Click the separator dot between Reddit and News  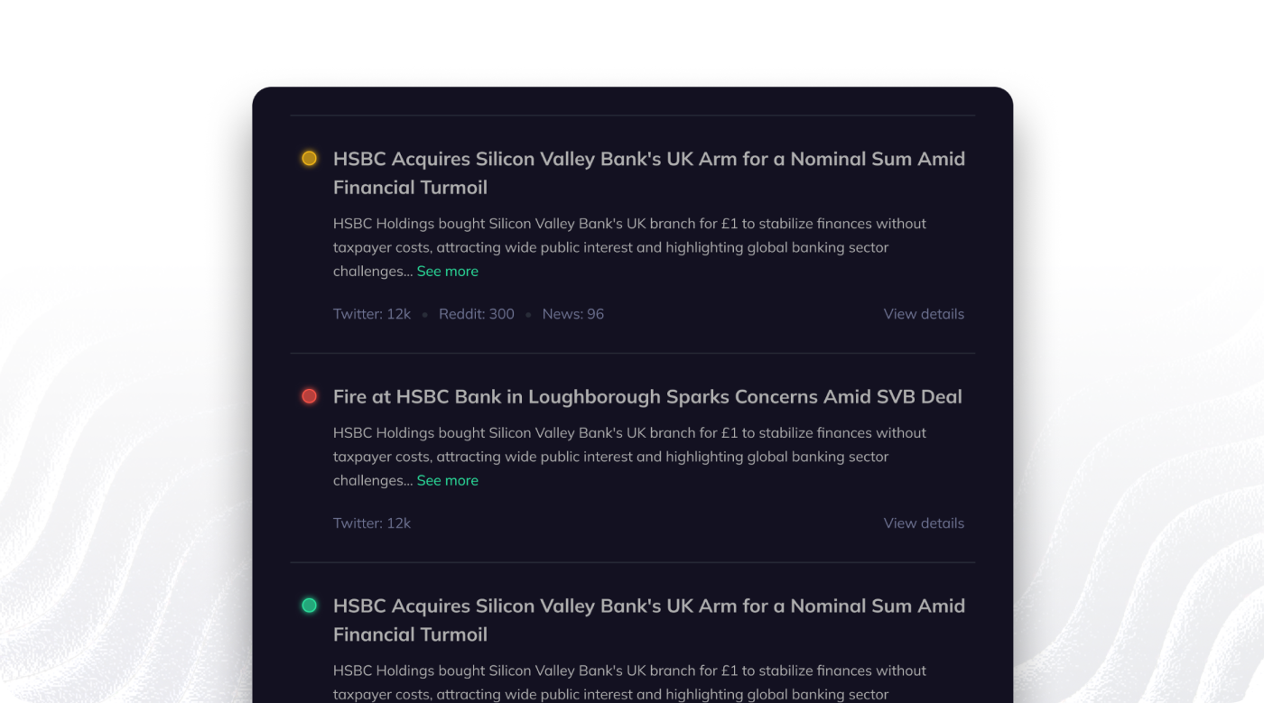pos(528,315)
